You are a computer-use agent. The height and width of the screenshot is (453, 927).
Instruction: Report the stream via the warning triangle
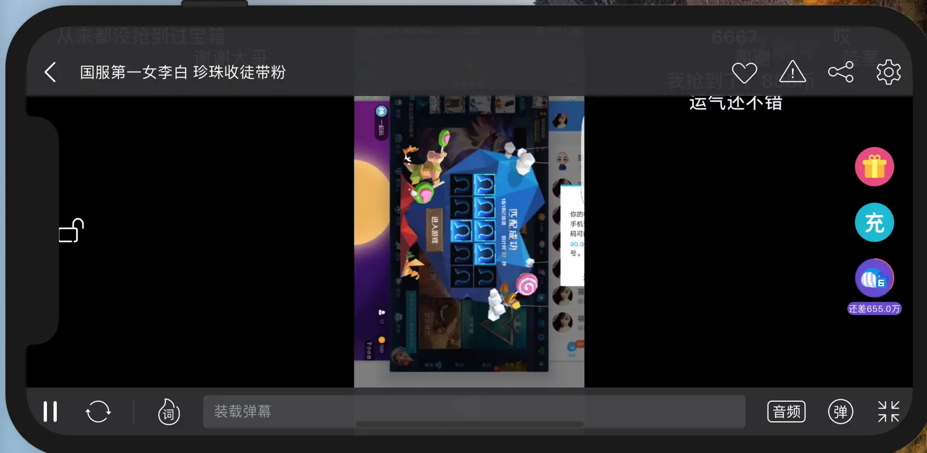coord(793,71)
